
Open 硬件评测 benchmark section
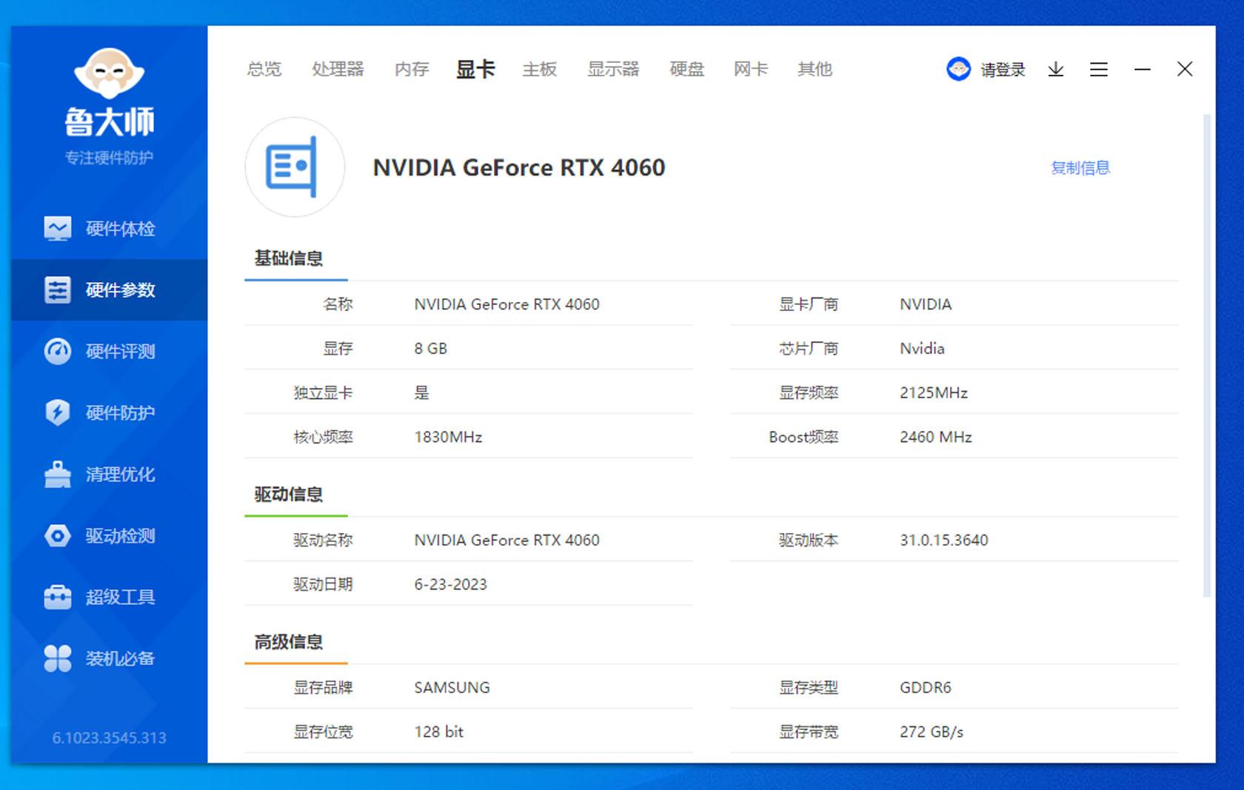[109, 351]
